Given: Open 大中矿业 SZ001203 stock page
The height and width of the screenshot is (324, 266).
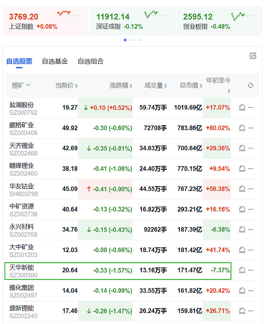Looking at the screenshot, I should click(x=23, y=251).
